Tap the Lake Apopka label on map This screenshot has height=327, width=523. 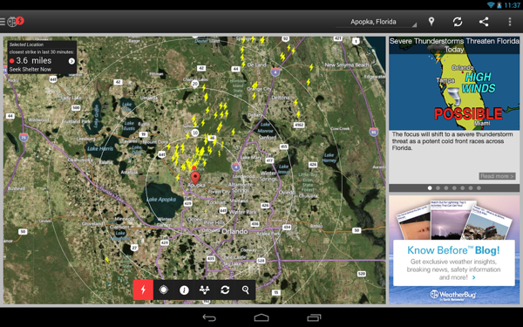pyautogui.click(x=161, y=199)
